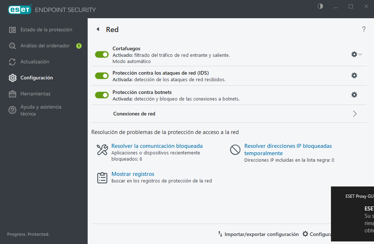Click the gear icon next to Configuración in the sidebar
This screenshot has height=244, width=374.
tap(12, 78)
